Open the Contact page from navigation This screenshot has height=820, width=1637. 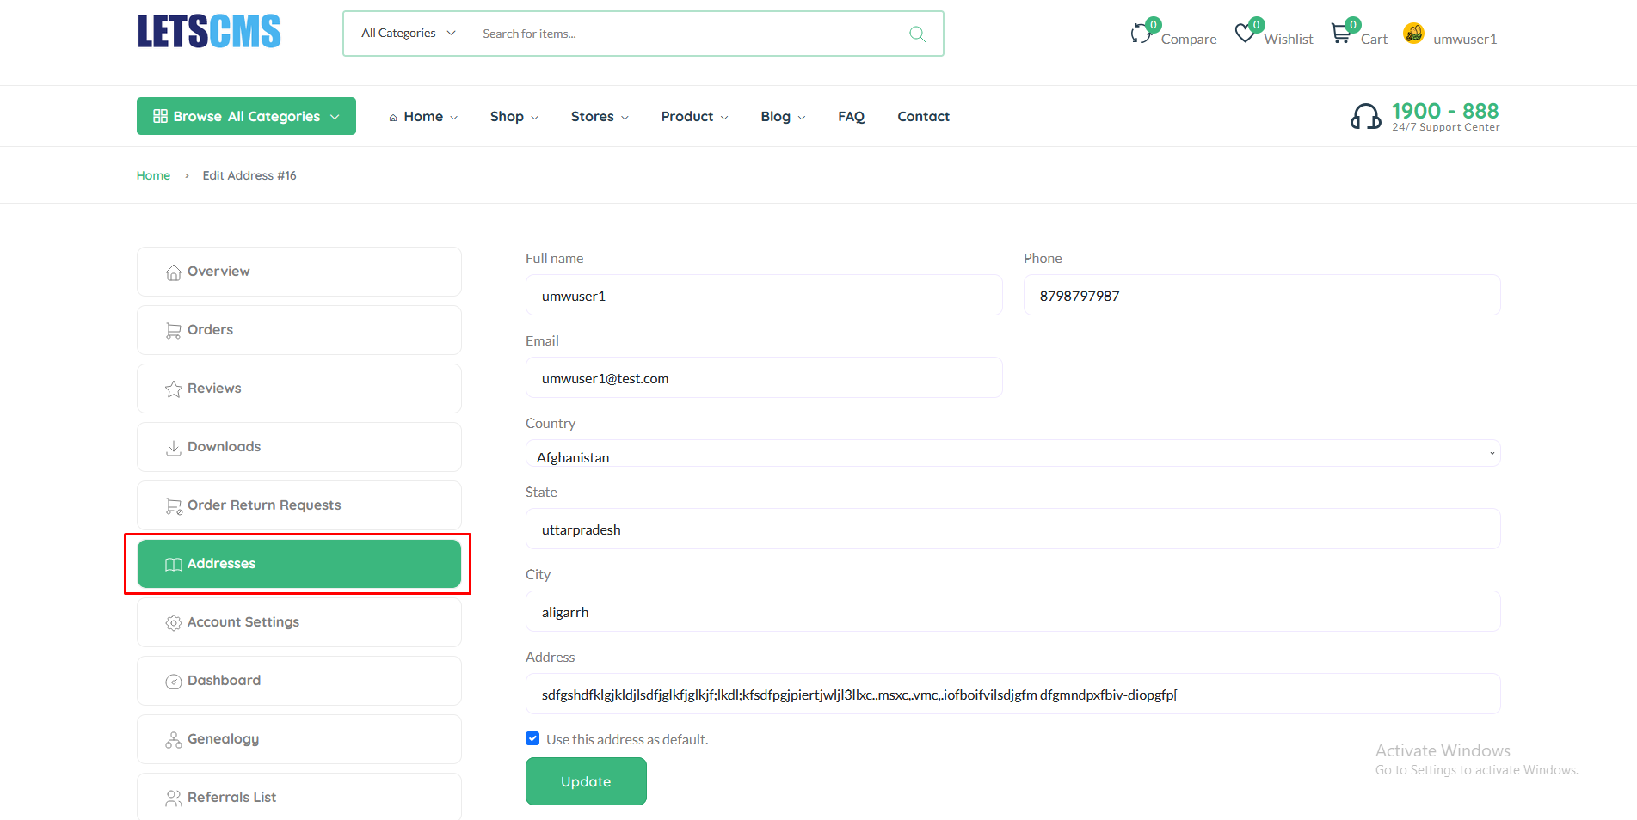coord(923,116)
